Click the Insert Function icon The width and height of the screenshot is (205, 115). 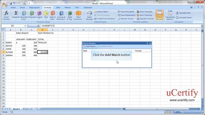pos(6,15)
